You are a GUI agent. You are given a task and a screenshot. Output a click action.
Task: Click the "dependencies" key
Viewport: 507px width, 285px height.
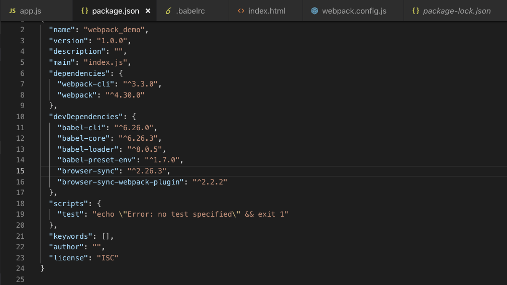[x=79, y=73]
